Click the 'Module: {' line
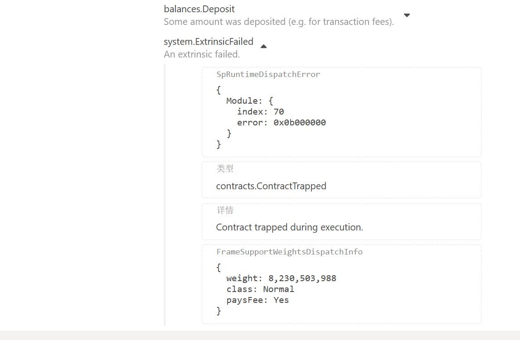Image resolution: width=520 pixels, height=340 pixels. pyautogui.click(x=249, y=101)
